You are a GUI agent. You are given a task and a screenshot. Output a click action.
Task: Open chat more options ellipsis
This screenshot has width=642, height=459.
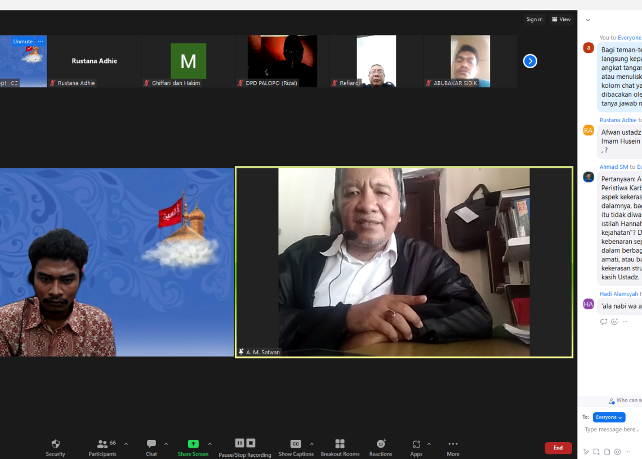click(x=628, y=452)
